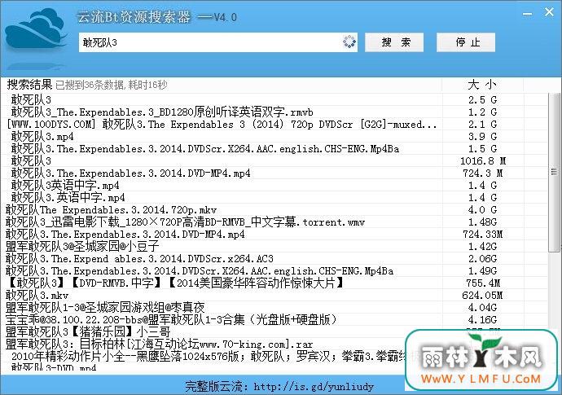Click the loading spinner icon in search box
The height and width of the screenshot is (395, 562).
point(349,42)
